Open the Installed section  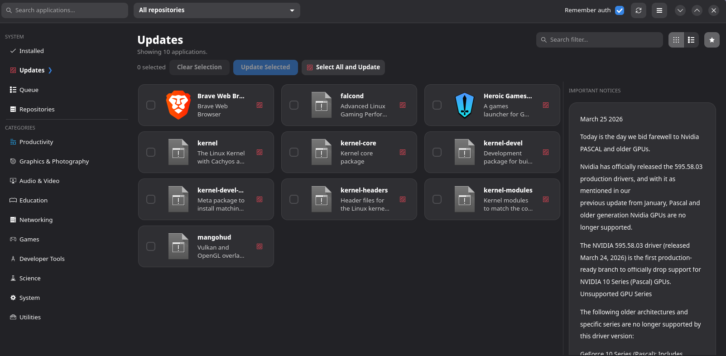pos(32,51)
